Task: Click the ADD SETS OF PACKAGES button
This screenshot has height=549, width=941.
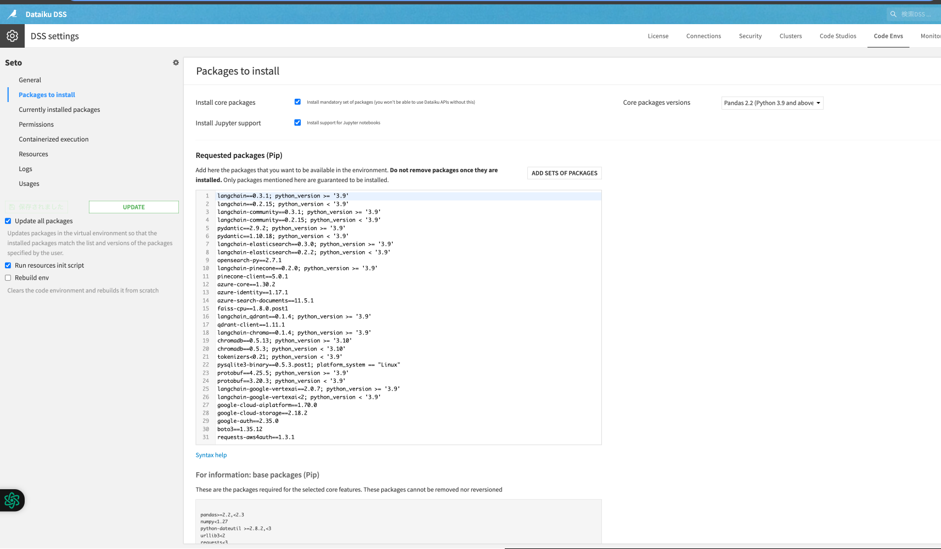Action: point(564,173)
